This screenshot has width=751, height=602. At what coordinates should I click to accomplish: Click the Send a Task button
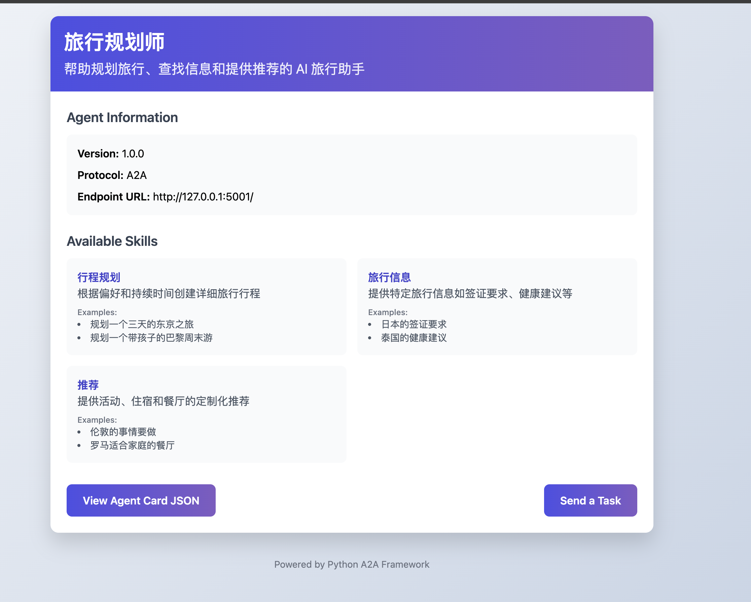pyautogui.click(x=590, y=500)
